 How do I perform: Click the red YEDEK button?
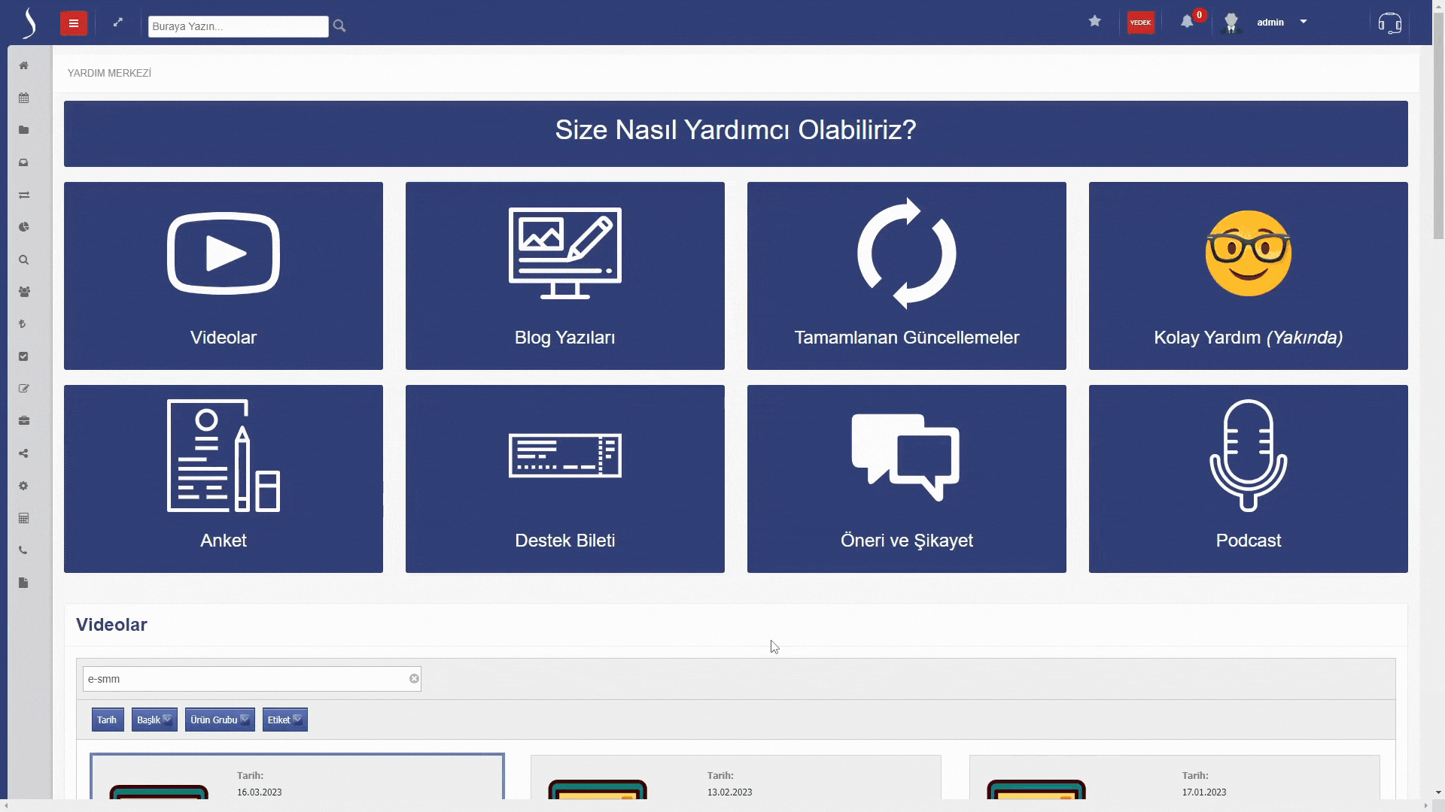point(1140,23)
